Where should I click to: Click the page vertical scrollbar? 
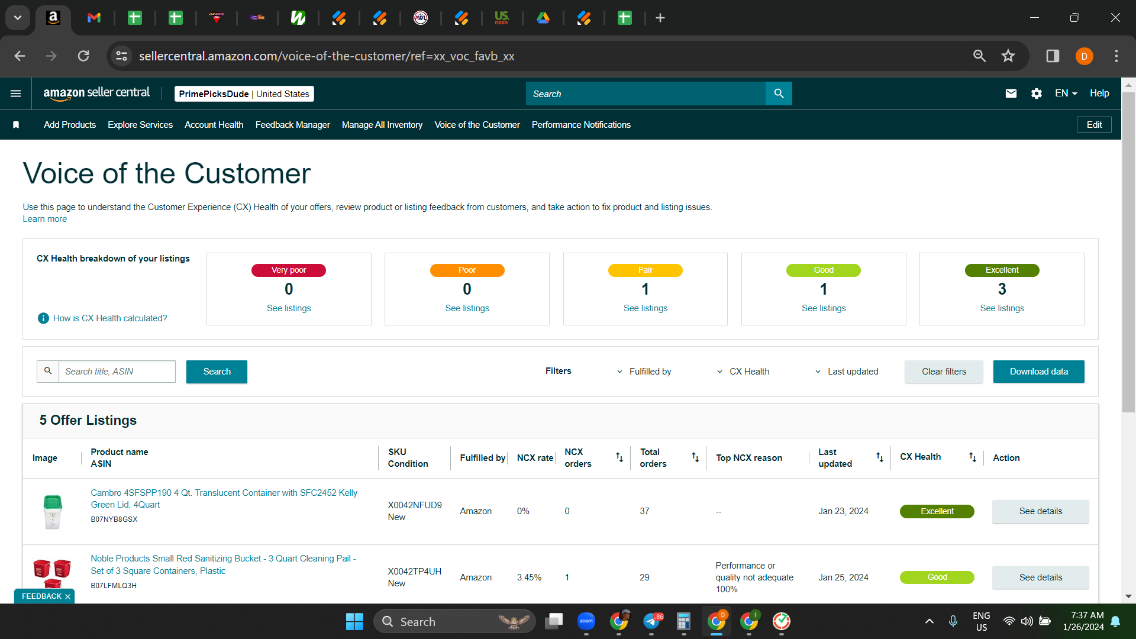[1128, 252]
